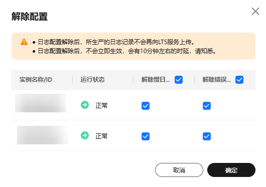The image size is (266, 187).
Task: Uncheck slow log checkbox for first instance
Action: (146, 106)
